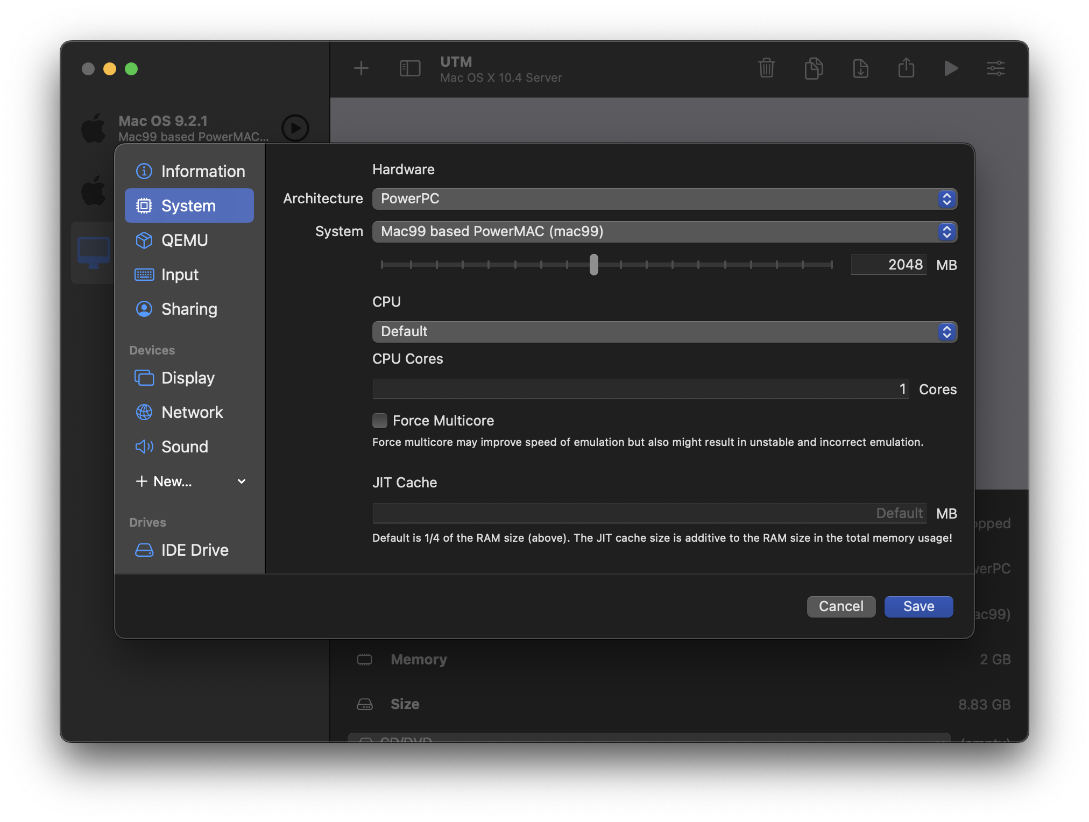Start Mac OS 9.2.1 with circled play button
The height and width of the screenshot is (822, 1089).
pos(295,128)
